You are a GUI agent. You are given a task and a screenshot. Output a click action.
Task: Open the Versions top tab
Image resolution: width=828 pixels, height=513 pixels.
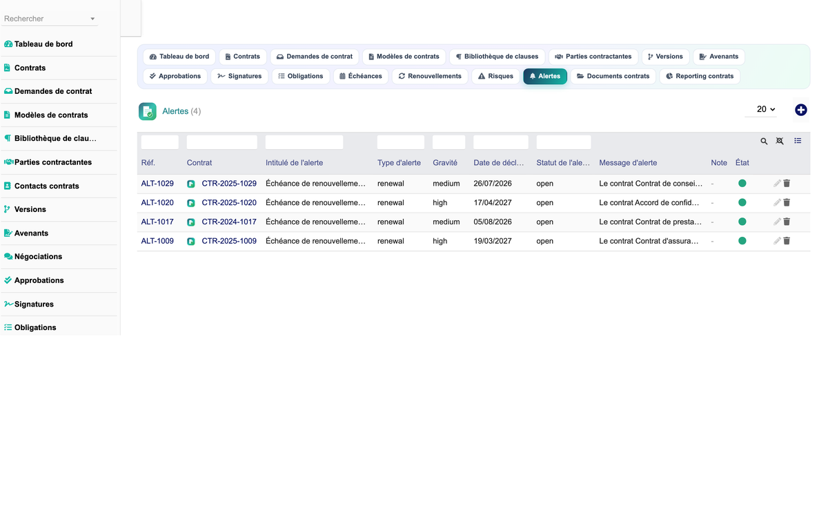[x=665, y=57]
